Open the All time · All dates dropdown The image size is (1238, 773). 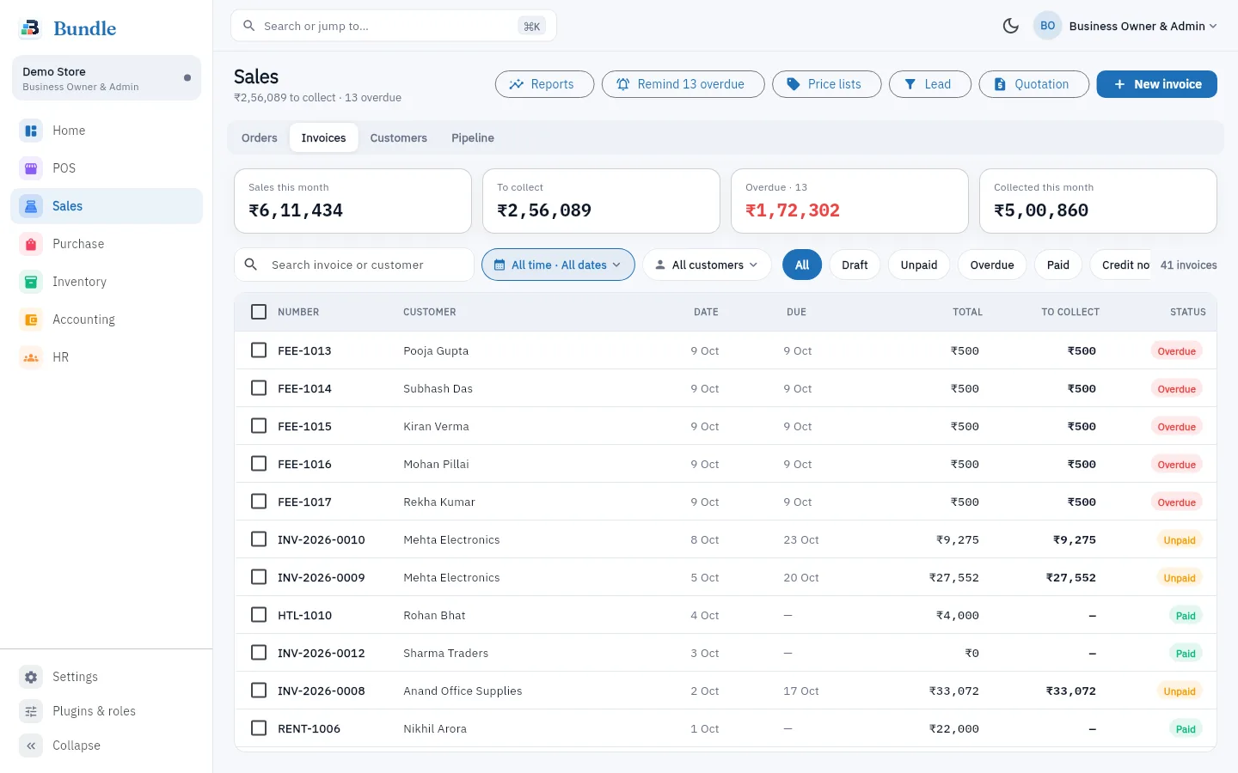[x=558, y=265]
